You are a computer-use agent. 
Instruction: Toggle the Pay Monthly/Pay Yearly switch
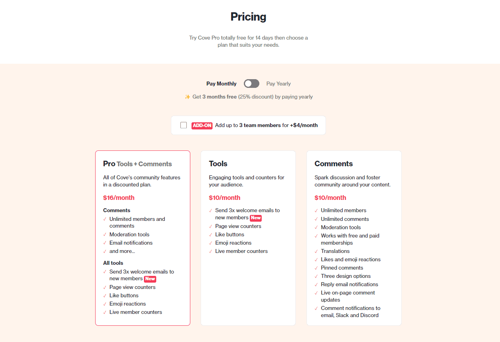tap(251, 84)
